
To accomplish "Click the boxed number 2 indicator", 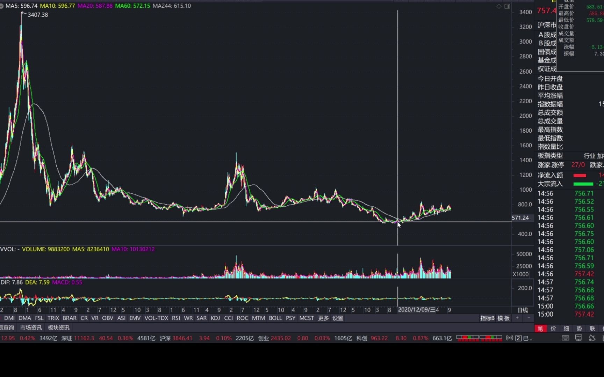I will tap(519, 338).
